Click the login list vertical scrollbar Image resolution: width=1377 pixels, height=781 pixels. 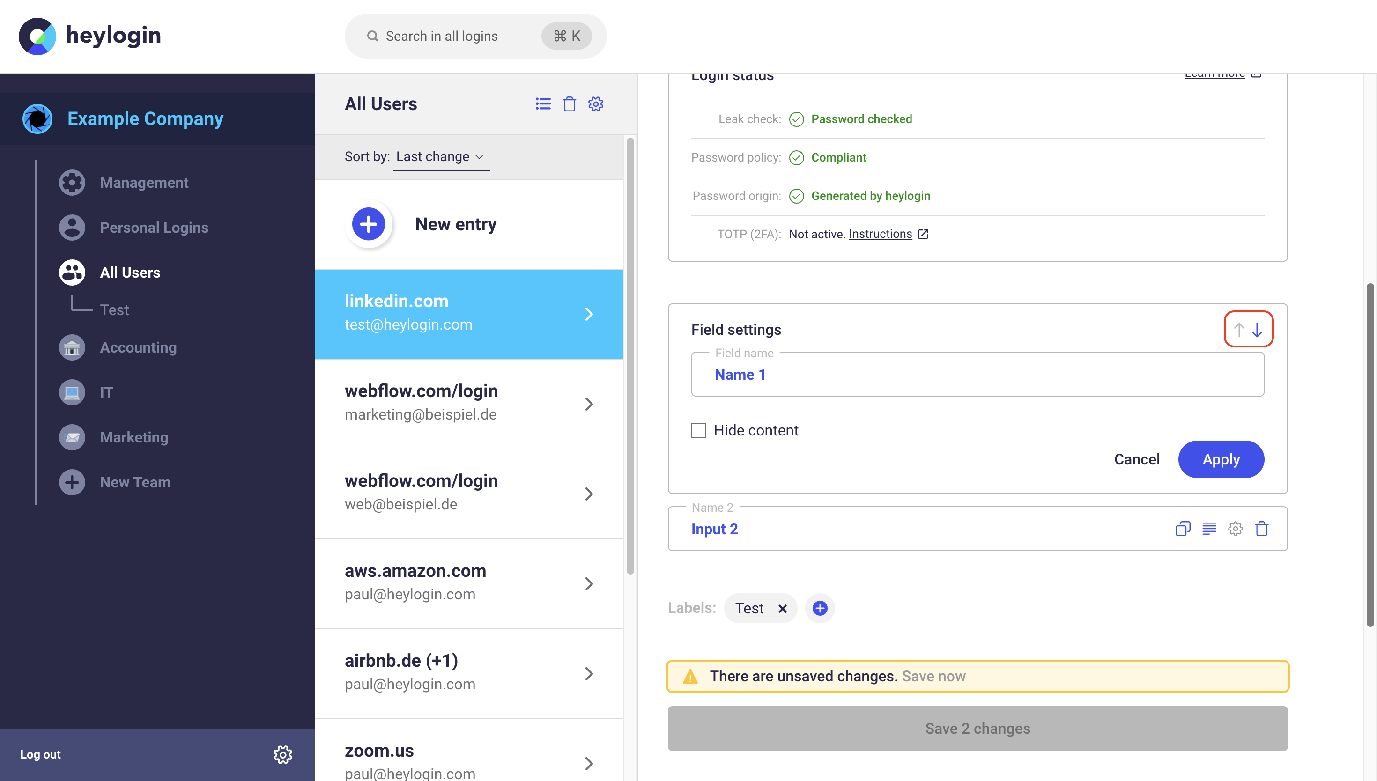click(x=630, y=354)
